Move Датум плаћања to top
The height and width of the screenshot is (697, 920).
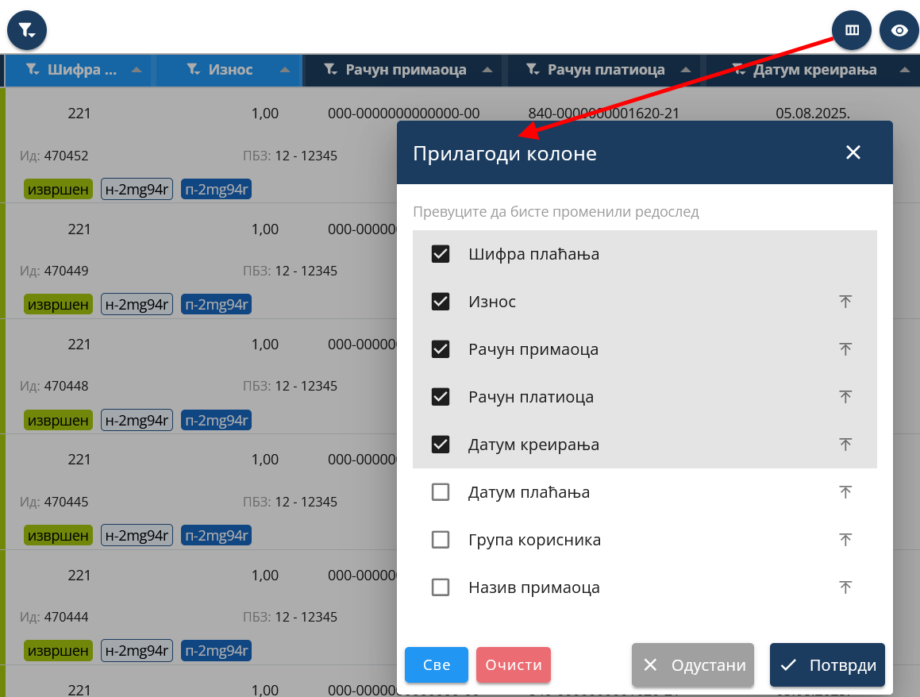tap(845, 492)
